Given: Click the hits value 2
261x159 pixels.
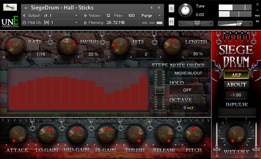Looking at the screenshot, I should [x=146, y=54].
